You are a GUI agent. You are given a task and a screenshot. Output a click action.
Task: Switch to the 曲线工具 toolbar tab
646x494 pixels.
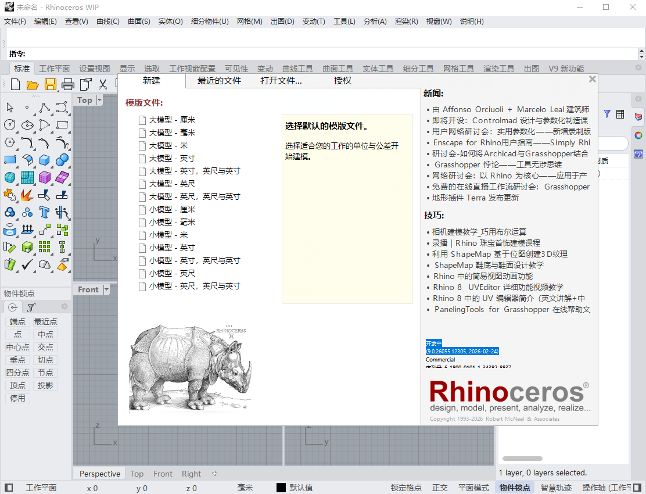click(297, 69)
